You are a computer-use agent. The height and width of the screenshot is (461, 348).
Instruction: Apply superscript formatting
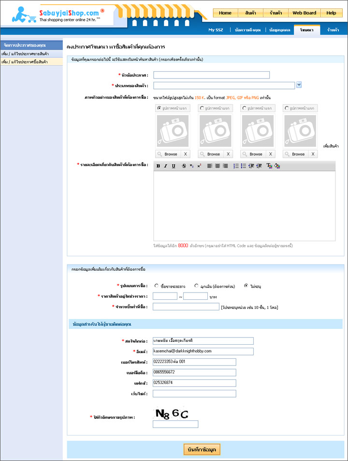click(199, 166)
